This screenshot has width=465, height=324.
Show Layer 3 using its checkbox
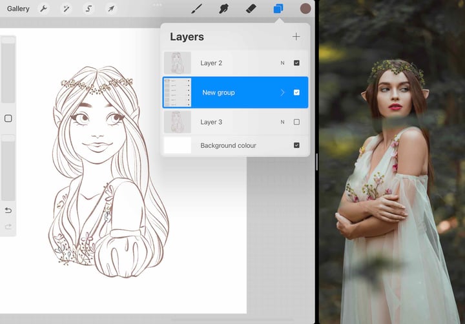[296, 122]
